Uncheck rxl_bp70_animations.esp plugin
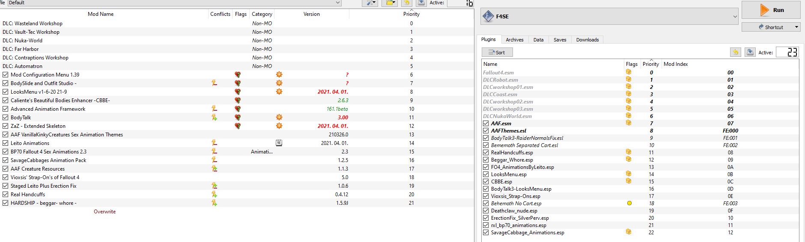Screen dimensions: 805x242 [x=486, y=225]
